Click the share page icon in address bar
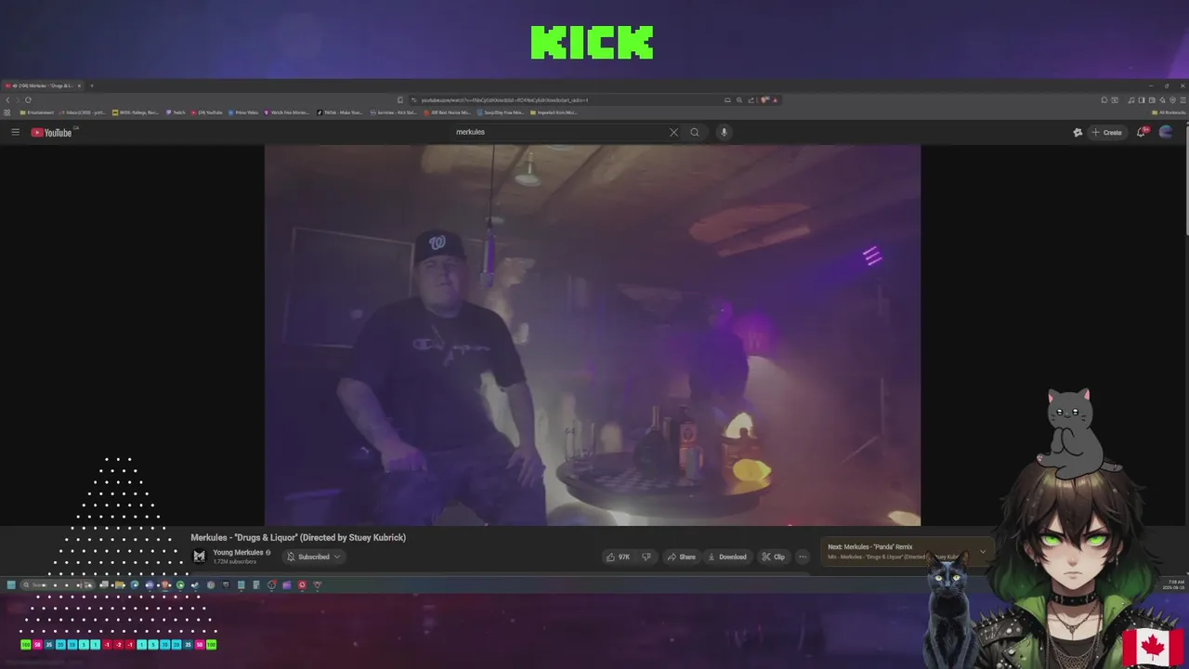 click(x=751, y=99)
